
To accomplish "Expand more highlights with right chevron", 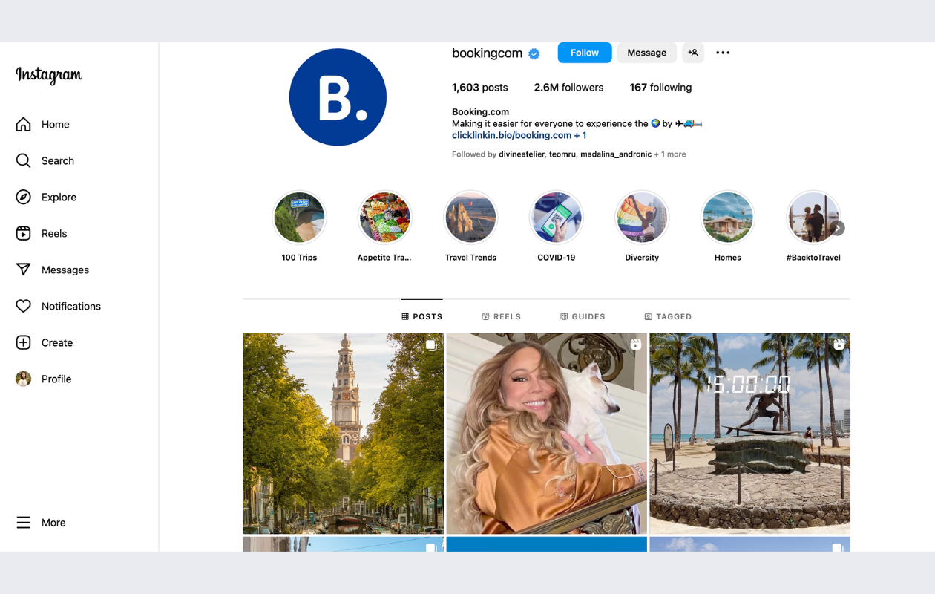I will point(837,228).
